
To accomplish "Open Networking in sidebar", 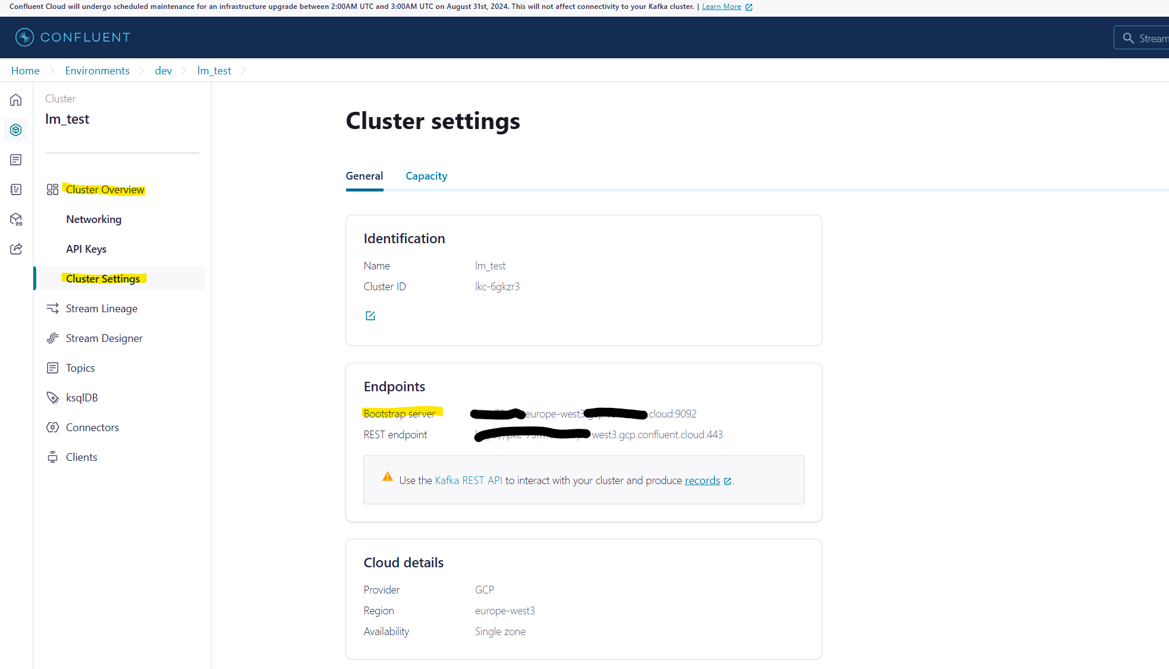I will point(93,219).
